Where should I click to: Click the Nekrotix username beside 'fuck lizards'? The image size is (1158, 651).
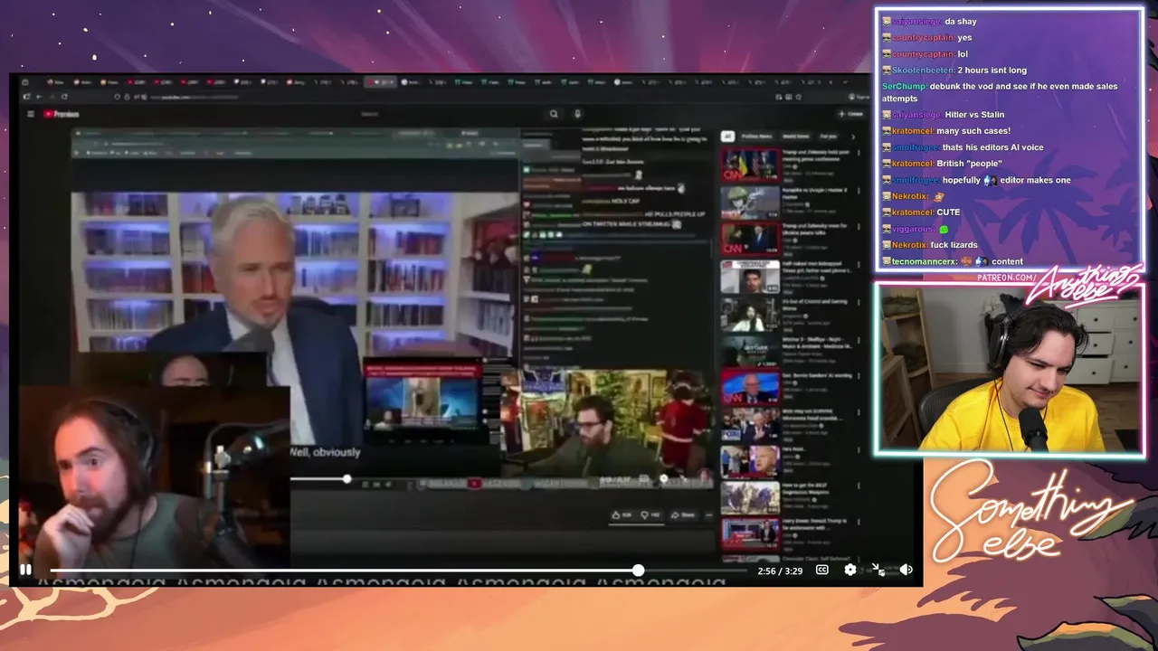[x=912, y=245]
